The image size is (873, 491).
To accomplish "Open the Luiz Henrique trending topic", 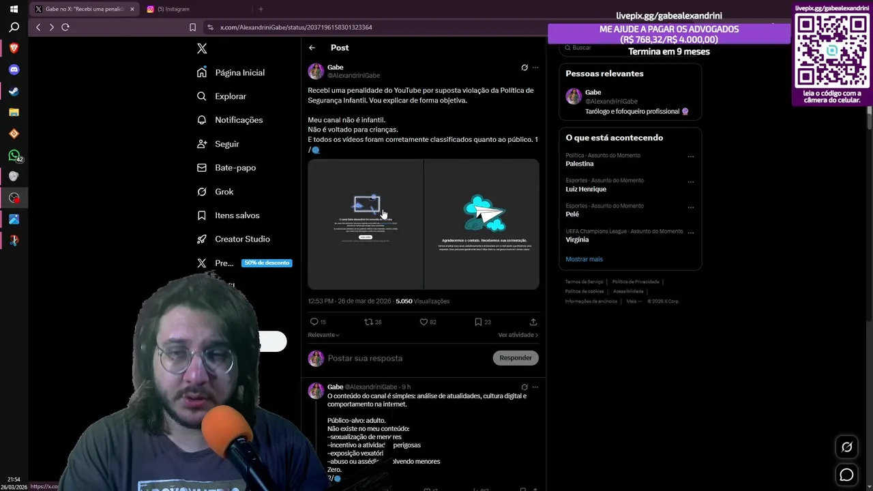I will click(586, 189).
